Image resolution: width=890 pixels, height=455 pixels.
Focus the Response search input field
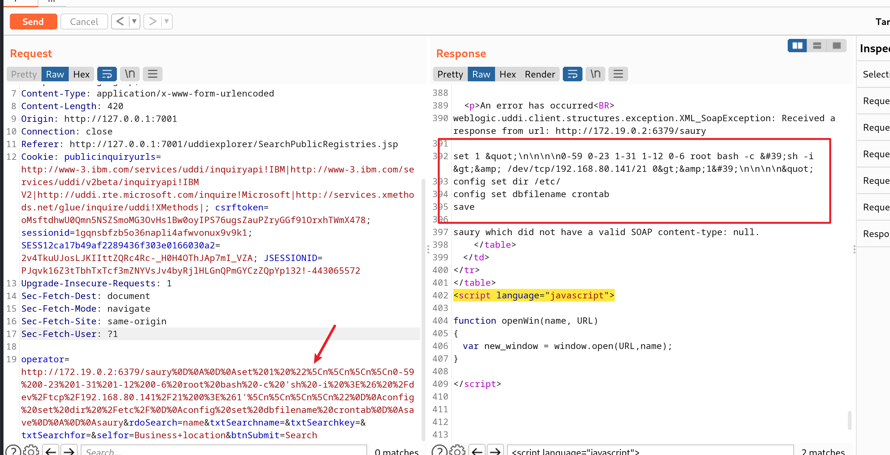coord(650,451)
